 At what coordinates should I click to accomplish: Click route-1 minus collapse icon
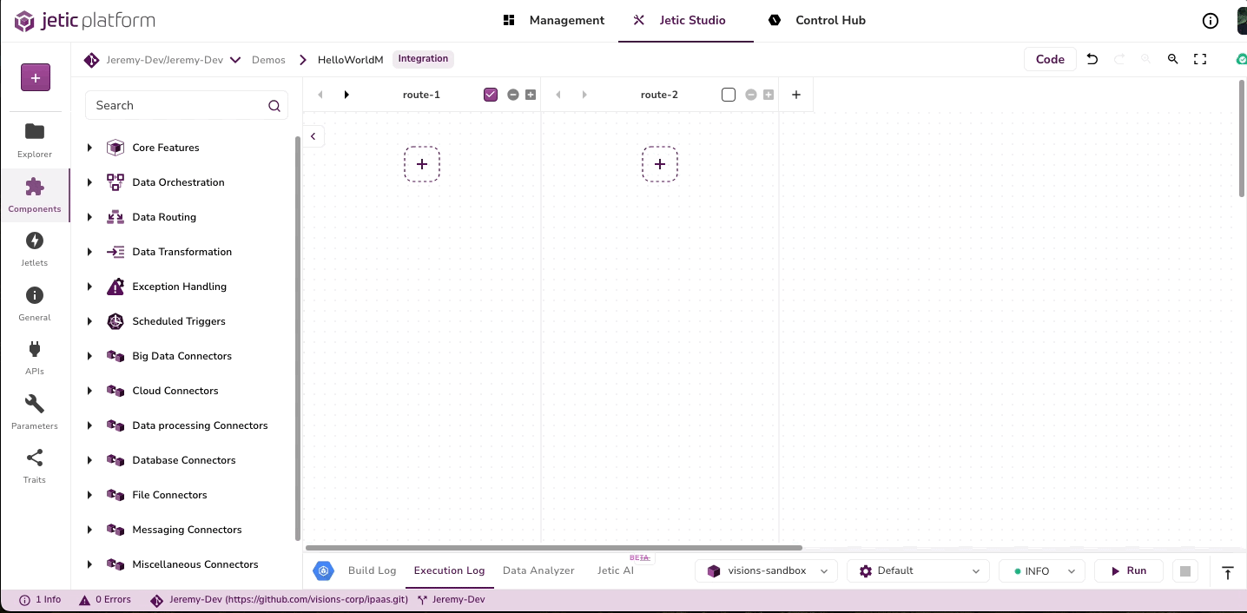tap(513, 95)
